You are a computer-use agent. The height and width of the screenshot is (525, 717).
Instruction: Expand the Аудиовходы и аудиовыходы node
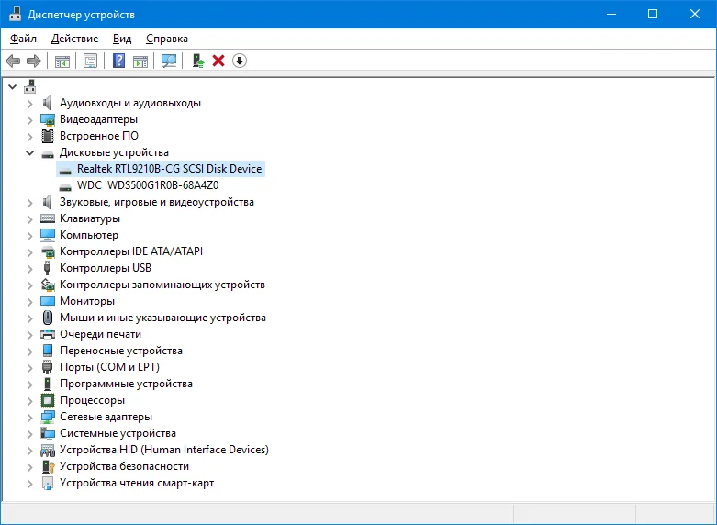coord(29,104)
